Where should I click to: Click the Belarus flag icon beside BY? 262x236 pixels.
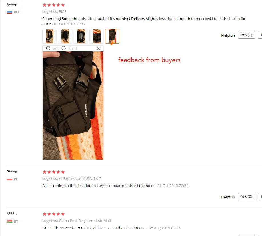(x=9, y=221)
